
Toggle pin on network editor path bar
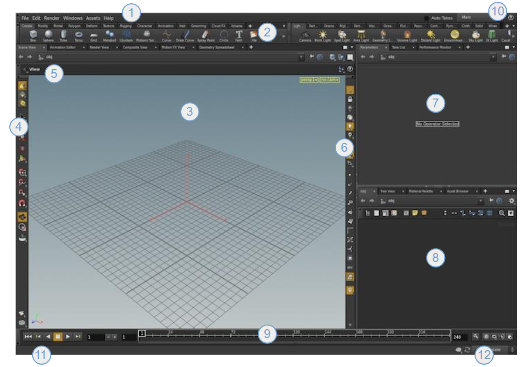click(x=491, y=201)
